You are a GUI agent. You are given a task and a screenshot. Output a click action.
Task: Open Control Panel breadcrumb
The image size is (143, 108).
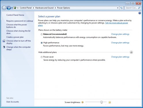point(26,8)
